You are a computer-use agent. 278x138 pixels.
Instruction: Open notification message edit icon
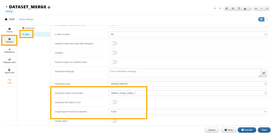click(264, 73)
